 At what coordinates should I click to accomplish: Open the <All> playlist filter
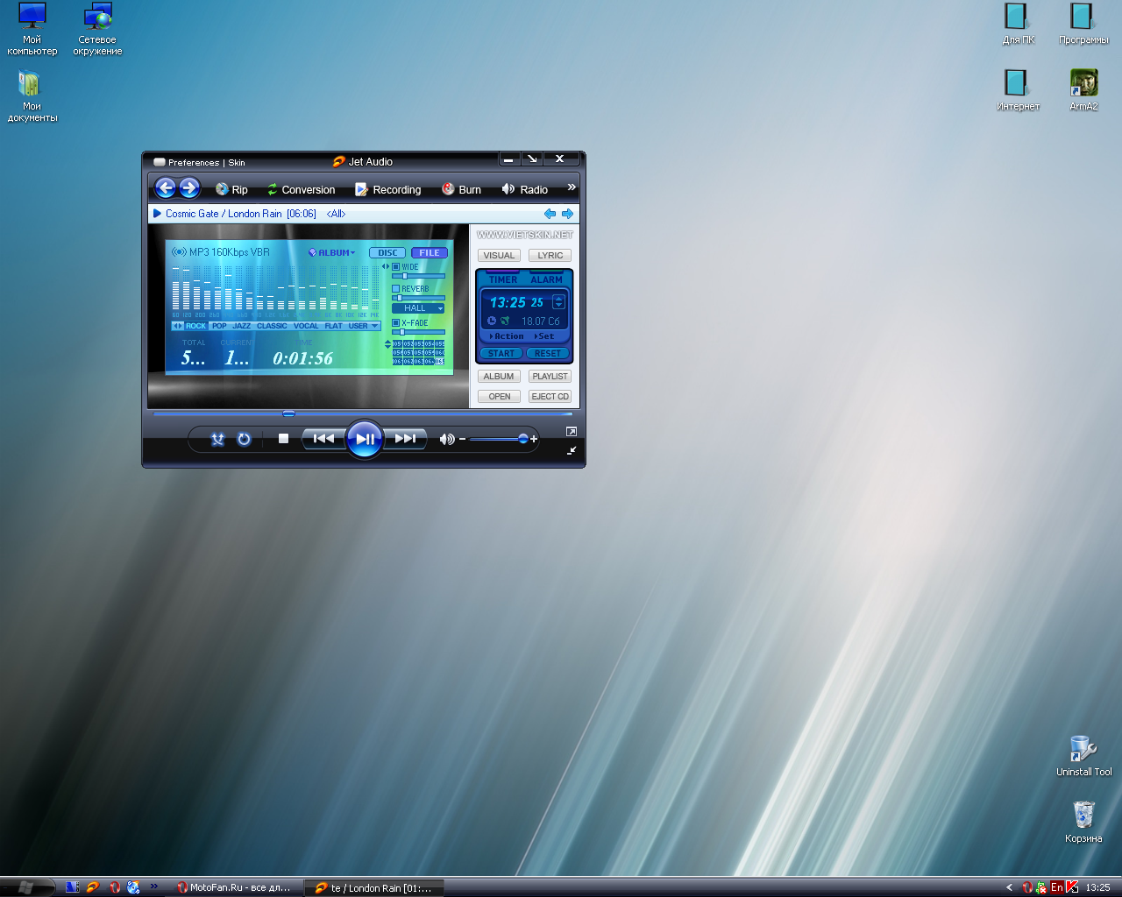click(x=336, y=214)
